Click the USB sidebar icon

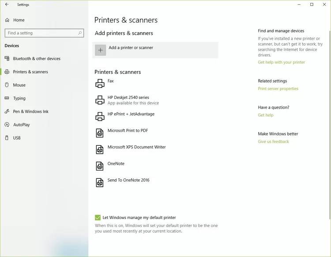(7, 138)
